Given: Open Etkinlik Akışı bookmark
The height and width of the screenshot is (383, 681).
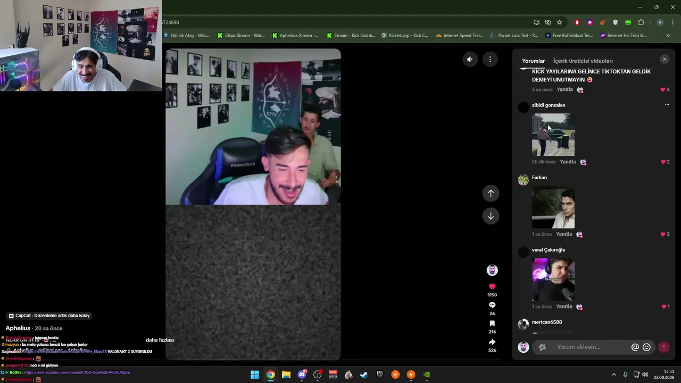Looking at the screenshot, I should (x=186, y=36).
